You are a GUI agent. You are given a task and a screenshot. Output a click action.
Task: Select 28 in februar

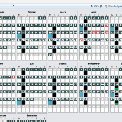pos(36,47)
